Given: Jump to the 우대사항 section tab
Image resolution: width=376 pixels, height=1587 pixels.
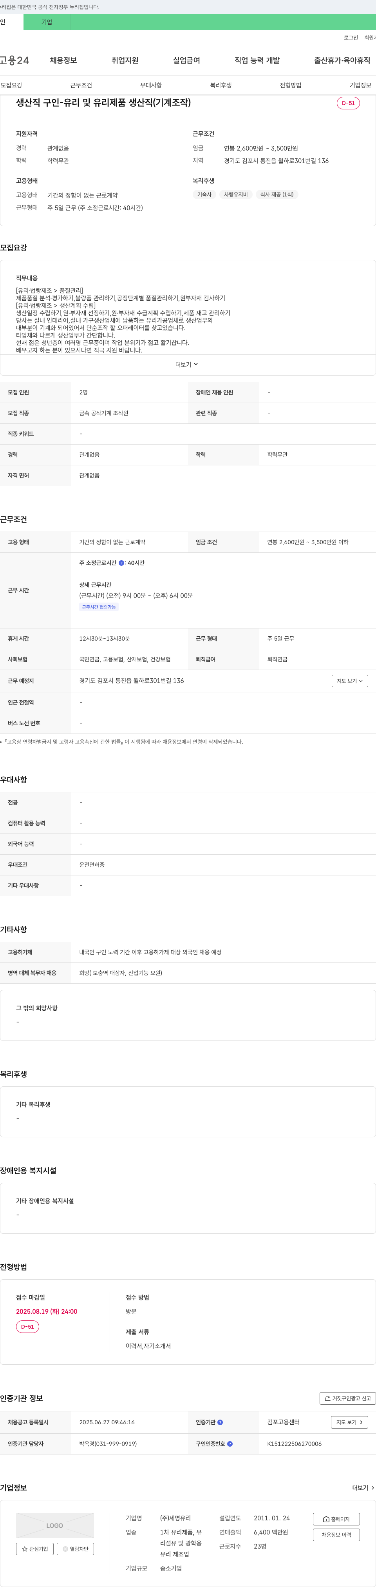Looking at the screenshot, I should pos(151,85).
